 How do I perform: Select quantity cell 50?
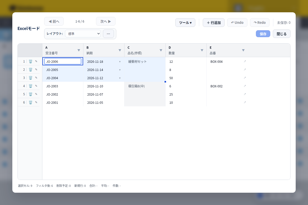(x=186, y=78)
